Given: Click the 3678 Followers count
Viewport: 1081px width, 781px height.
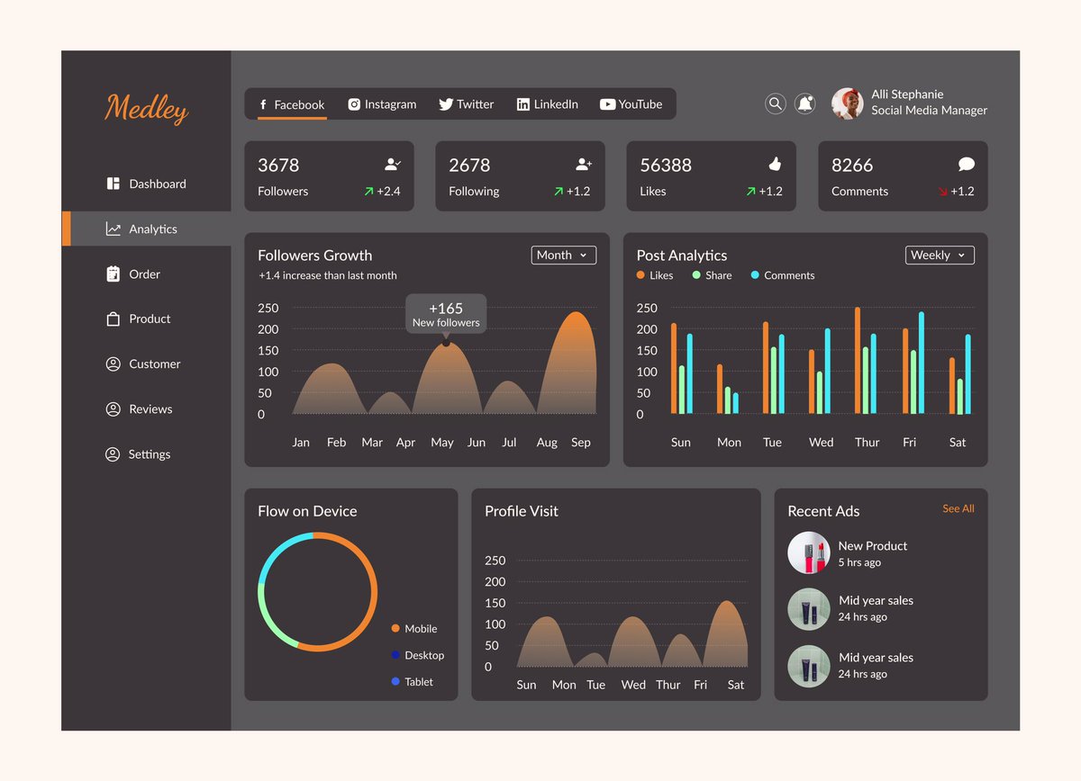Looking at the screenshot, I should [278, 166].
